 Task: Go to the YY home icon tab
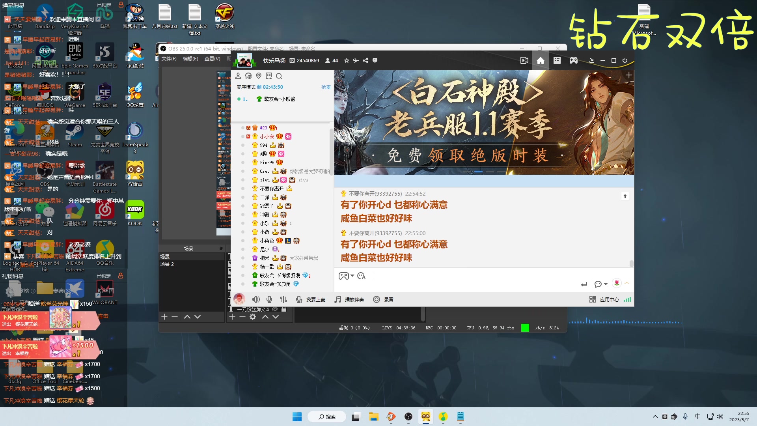(x=541, y=60)
